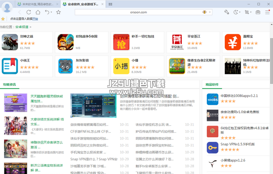Open 像素生存者2 game icon

[177, 66]
